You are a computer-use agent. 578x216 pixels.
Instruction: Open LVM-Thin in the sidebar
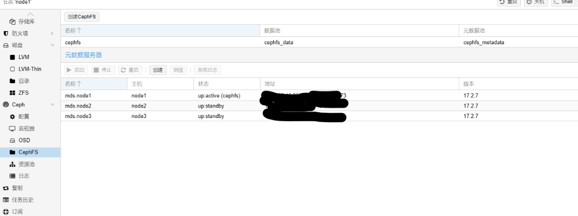(29, 69)
